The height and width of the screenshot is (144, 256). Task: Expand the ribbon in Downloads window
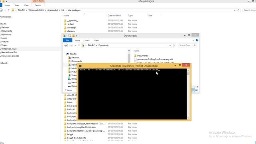tap(193, 40)
